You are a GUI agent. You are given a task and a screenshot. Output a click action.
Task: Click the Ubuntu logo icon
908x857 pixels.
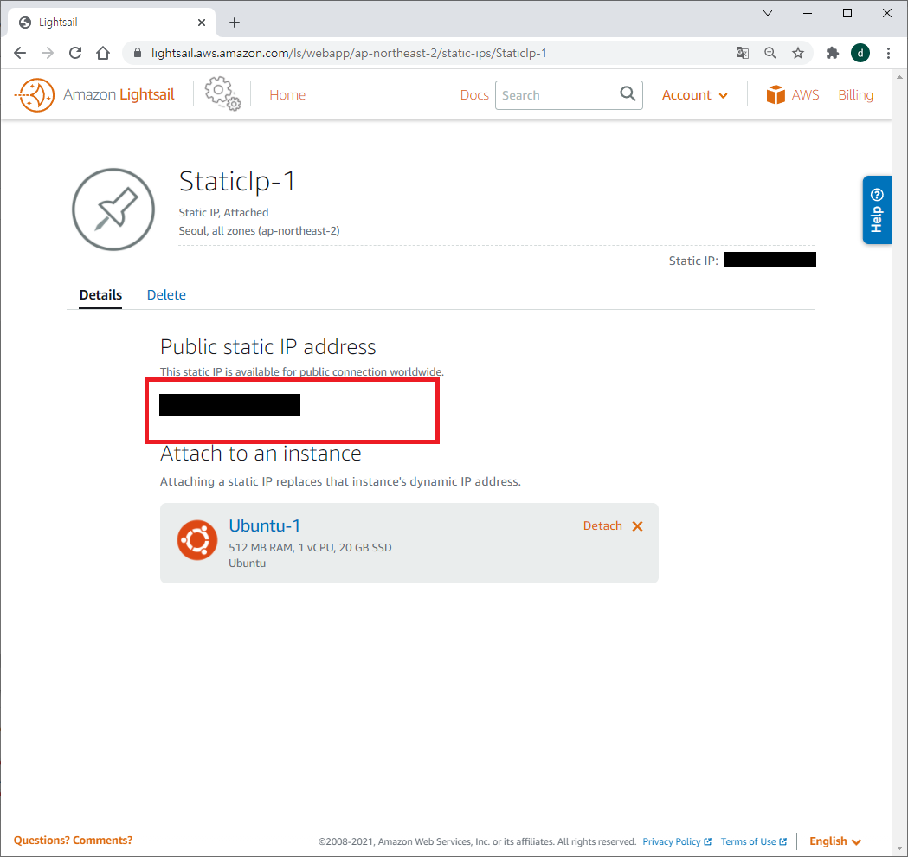point(197,540)
